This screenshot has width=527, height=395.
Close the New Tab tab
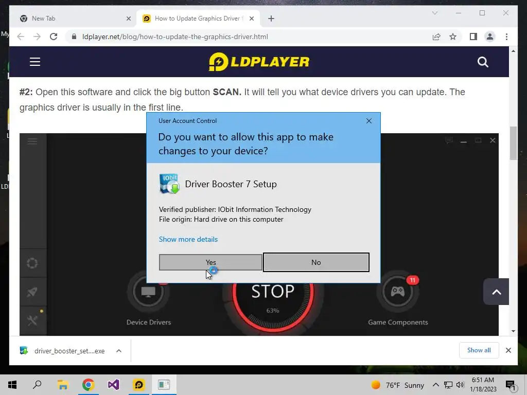(x=128, y=19)
